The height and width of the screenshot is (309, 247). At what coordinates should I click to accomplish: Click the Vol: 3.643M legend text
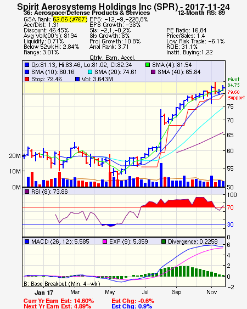97,79
